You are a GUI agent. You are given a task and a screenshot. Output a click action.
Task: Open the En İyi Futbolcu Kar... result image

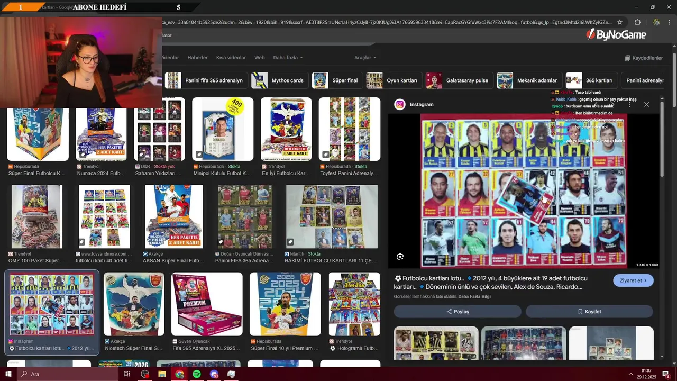click(x=286, y=129)
